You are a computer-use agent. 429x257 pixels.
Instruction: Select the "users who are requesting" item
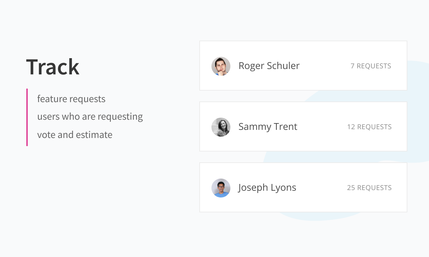[90, 117]
